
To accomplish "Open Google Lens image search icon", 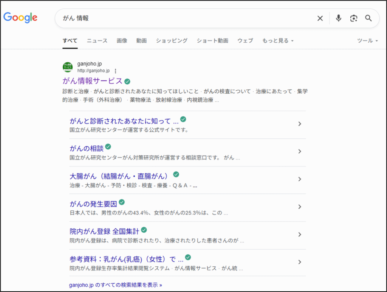I will tap(353, 18).
